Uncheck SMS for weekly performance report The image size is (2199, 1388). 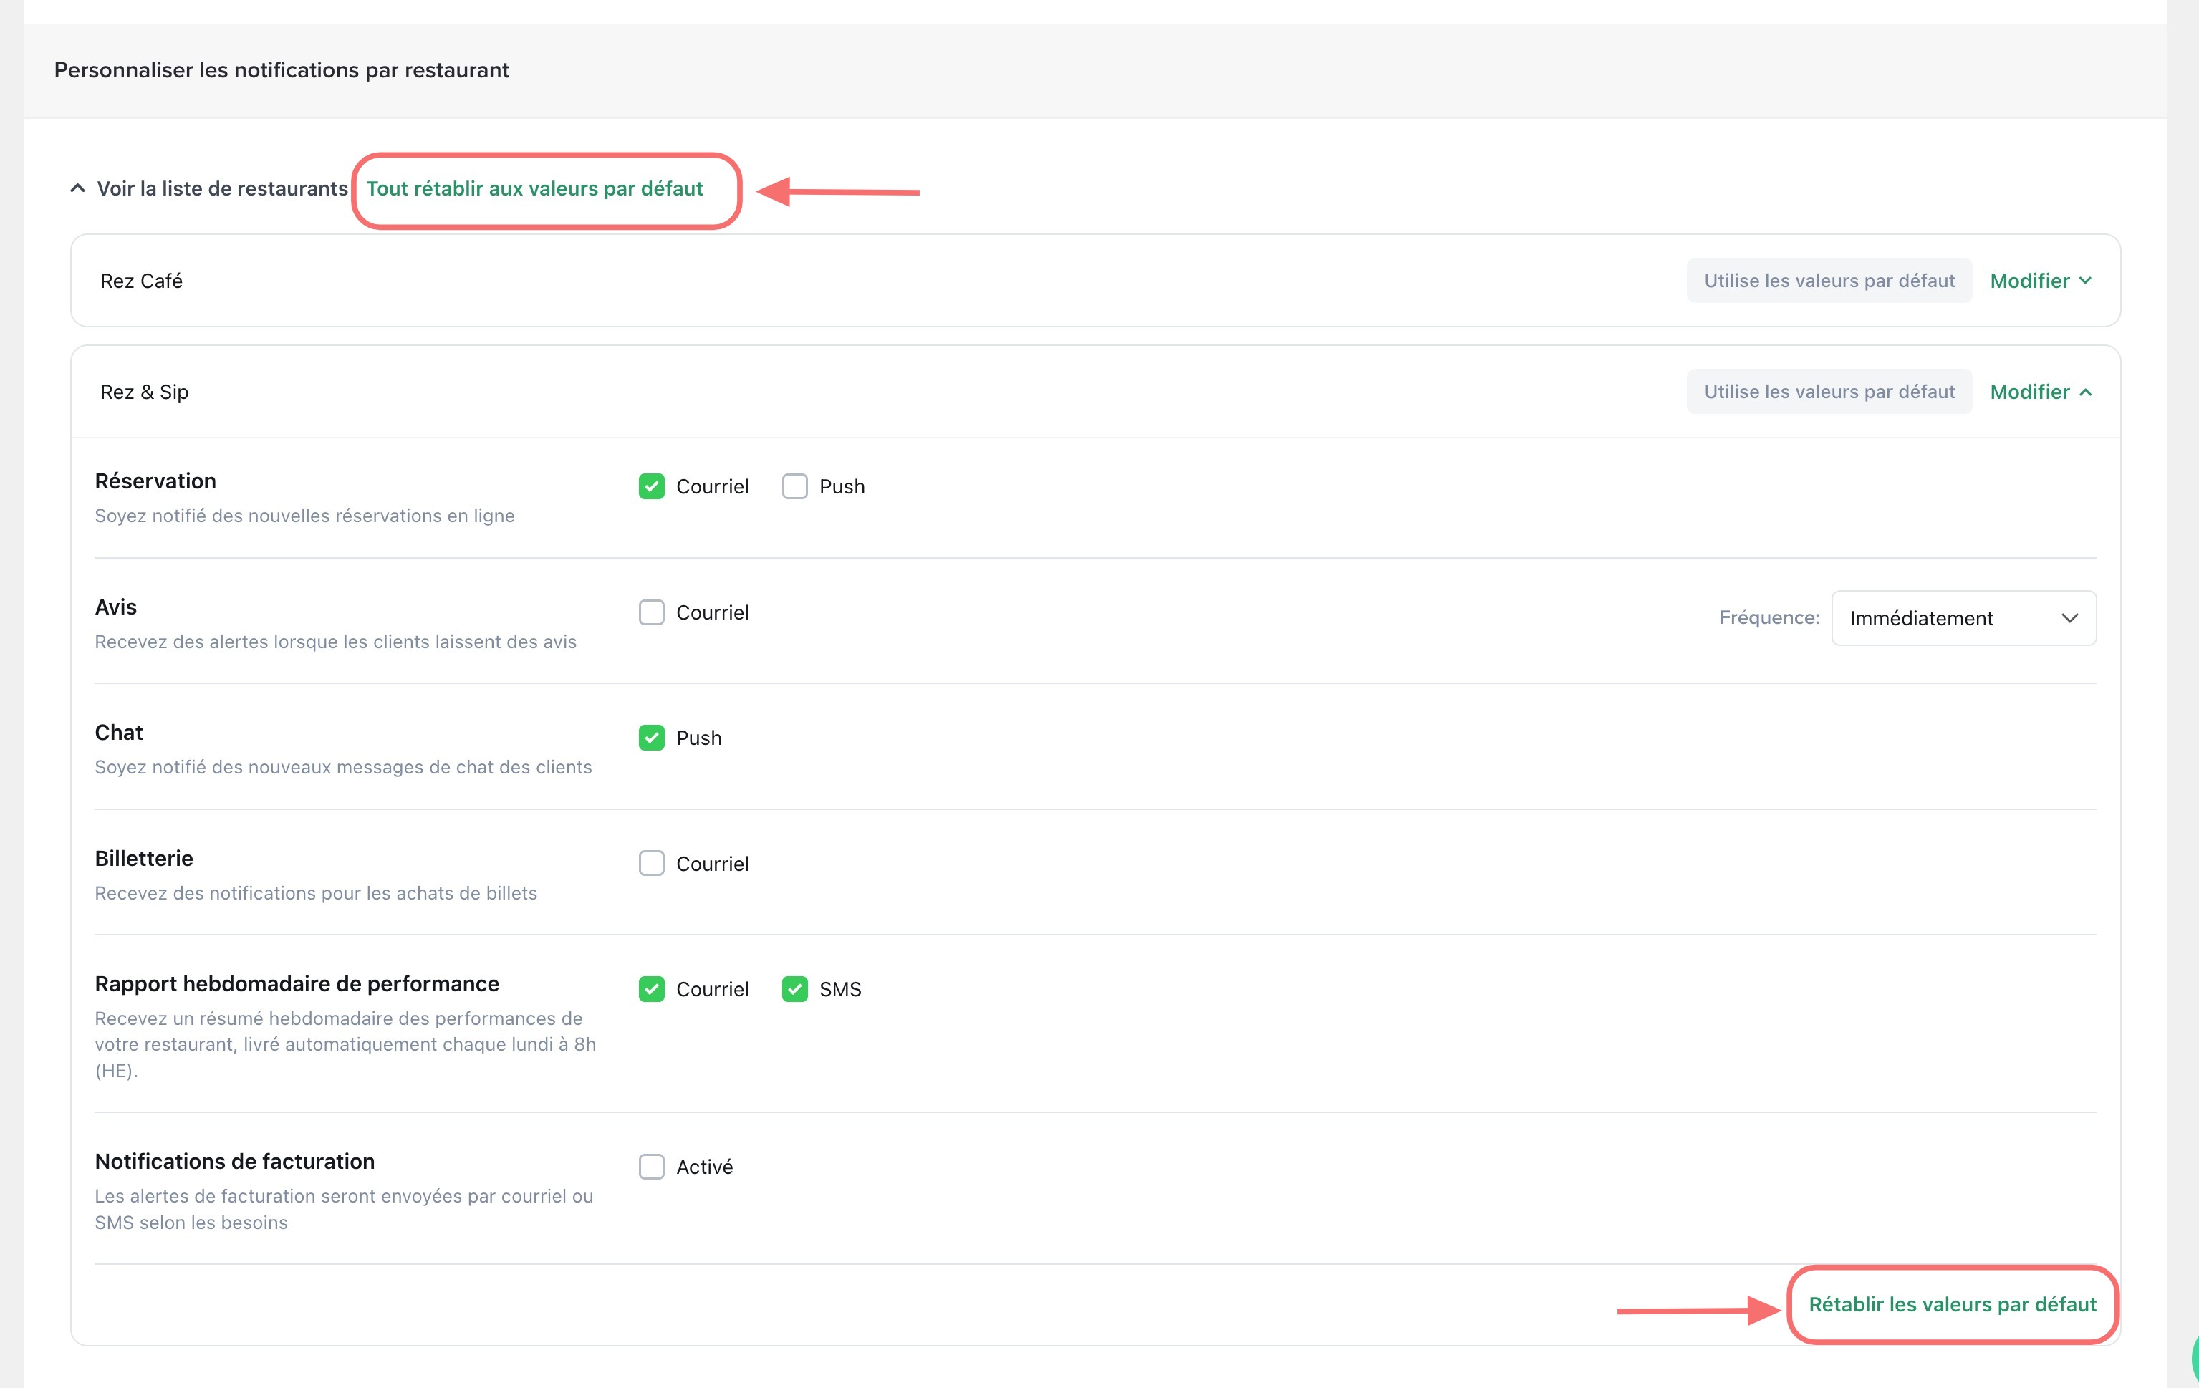[x=794, y=989]
